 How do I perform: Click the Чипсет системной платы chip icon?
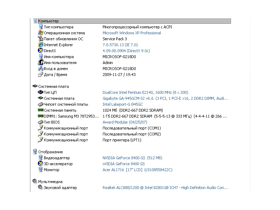(41, 104)
